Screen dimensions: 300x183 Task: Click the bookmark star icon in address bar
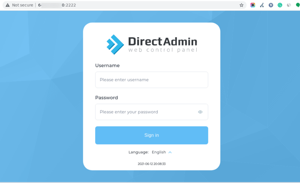[241, 5]
